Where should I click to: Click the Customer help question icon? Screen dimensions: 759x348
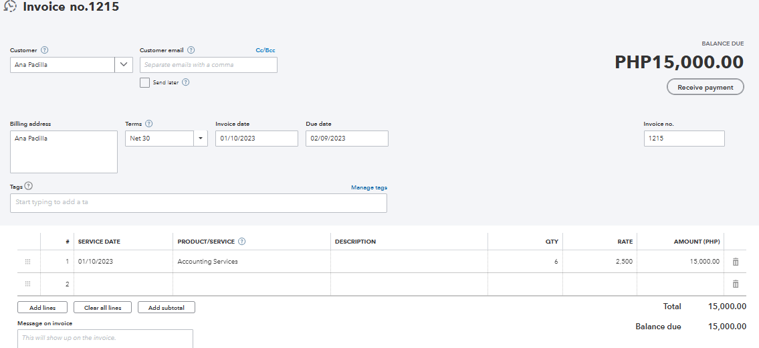(x=45, y=50)
